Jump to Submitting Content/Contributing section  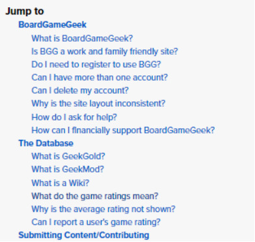click(x=84, y=235)
